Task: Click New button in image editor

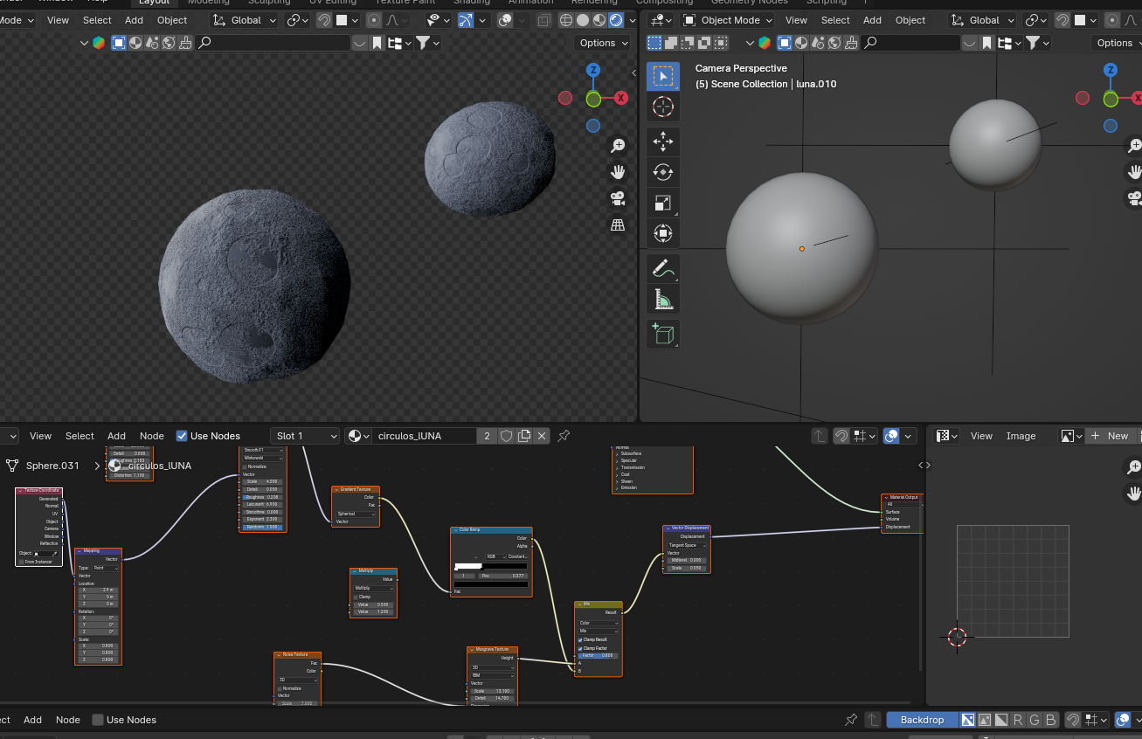Action: [1110, 436]
